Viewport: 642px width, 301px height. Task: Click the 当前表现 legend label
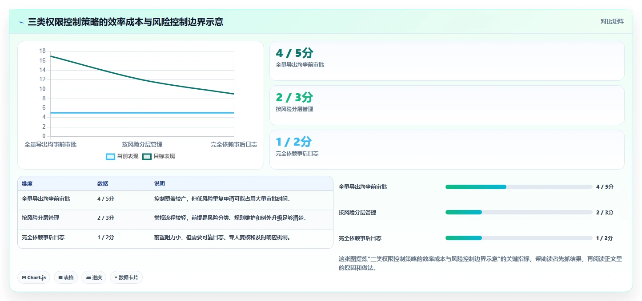pos(128,157)
